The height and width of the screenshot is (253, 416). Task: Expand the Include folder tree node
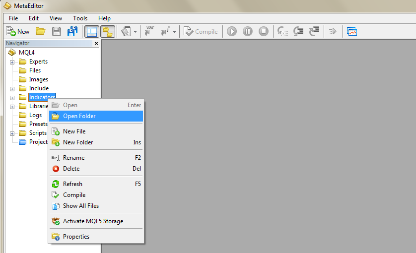tap(12, 89)
